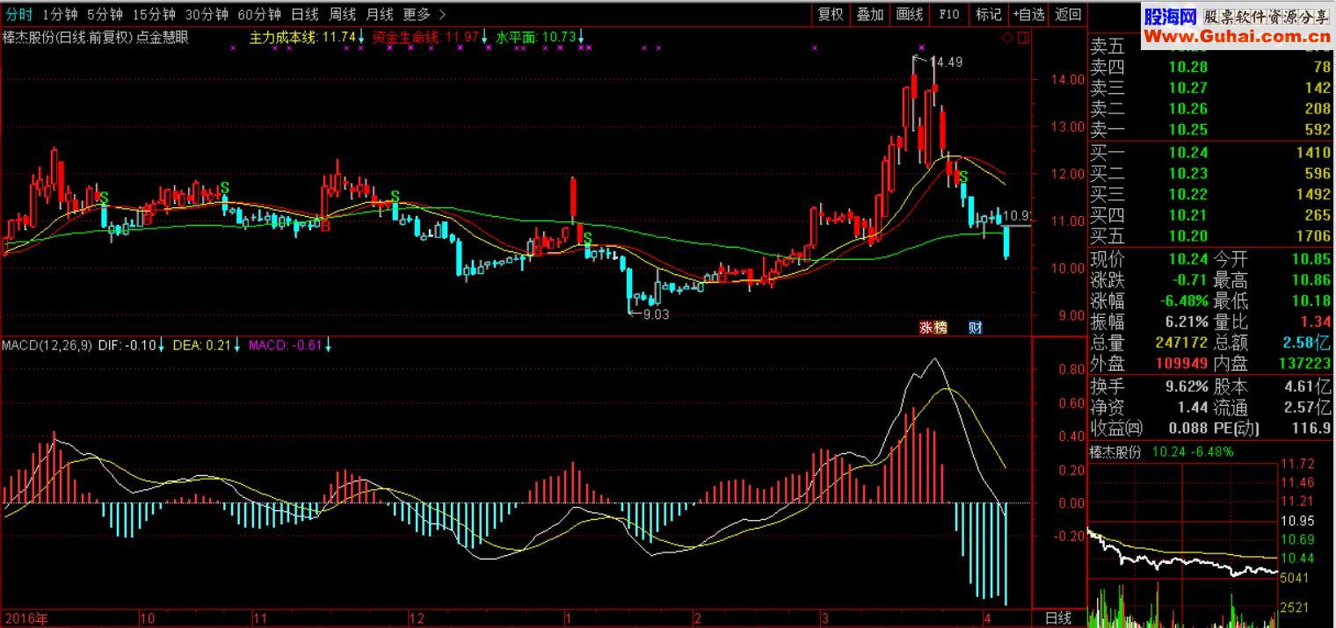
Task: Select the 卖一 10.25 order row
Action: pos(1211,130)
